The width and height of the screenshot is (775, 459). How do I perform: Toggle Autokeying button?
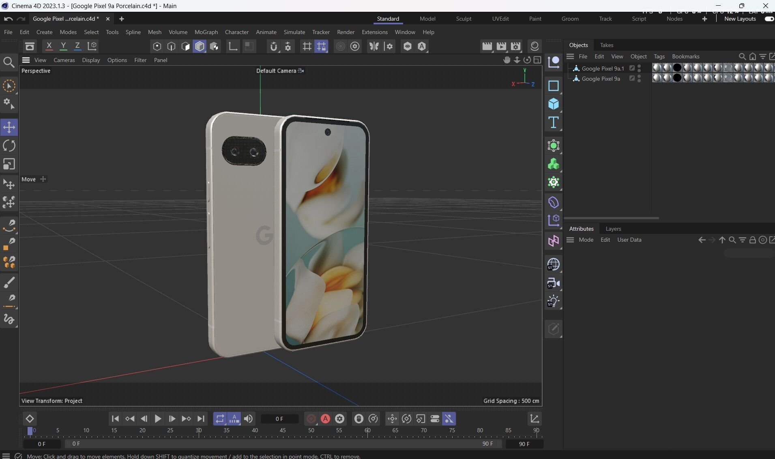click(325, 419)
